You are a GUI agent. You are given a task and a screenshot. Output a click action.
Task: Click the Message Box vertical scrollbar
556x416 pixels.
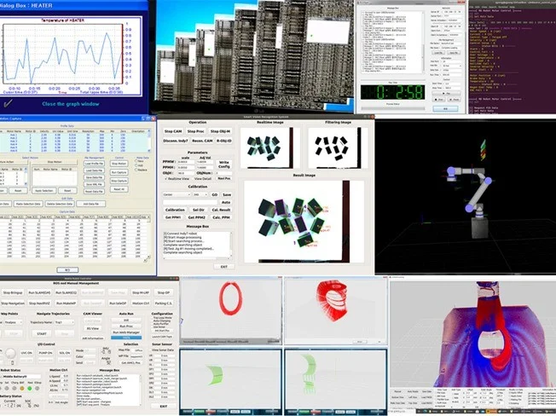232,244
